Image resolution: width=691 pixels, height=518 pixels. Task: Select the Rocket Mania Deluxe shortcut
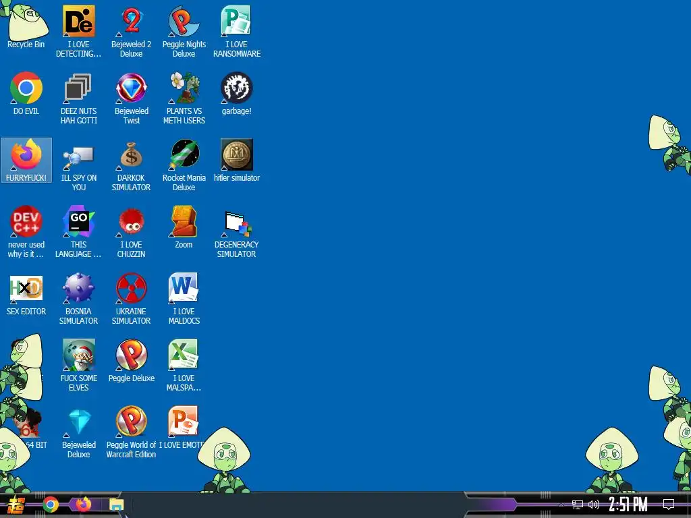pyautogui.click(x=184, y=165)
